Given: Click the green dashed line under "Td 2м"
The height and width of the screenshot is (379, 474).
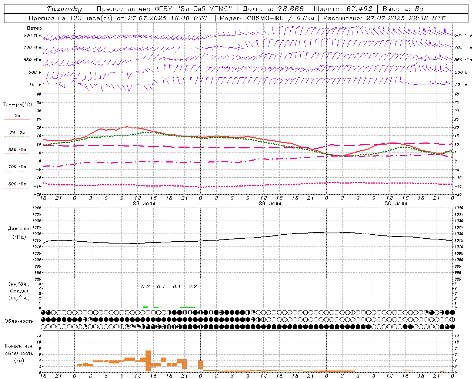Looking at the screenshot, I should 16,137.
